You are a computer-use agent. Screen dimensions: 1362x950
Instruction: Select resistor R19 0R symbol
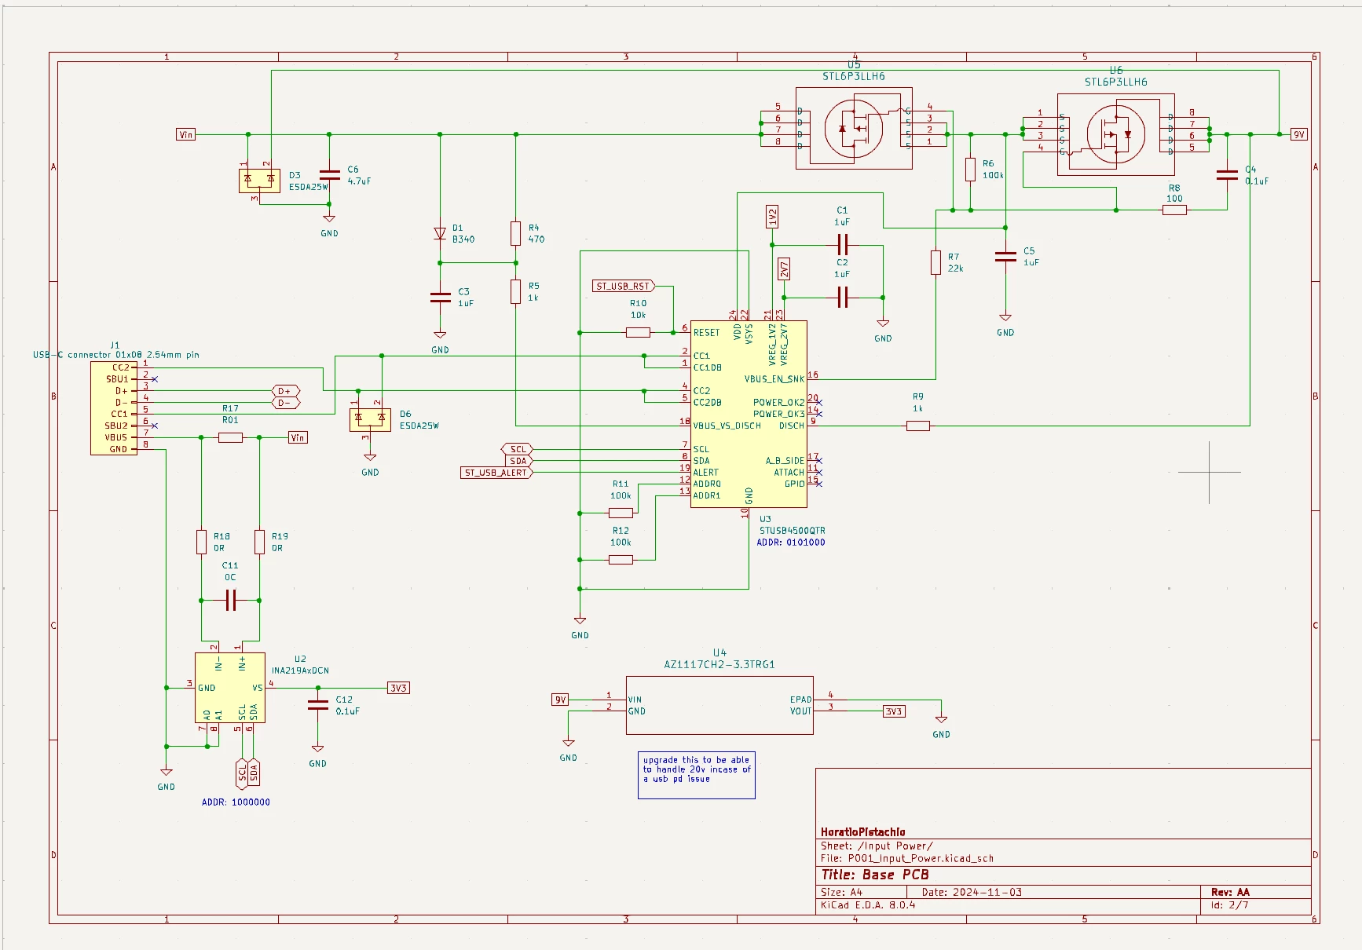pyautogui.click(x=259, y=542)
